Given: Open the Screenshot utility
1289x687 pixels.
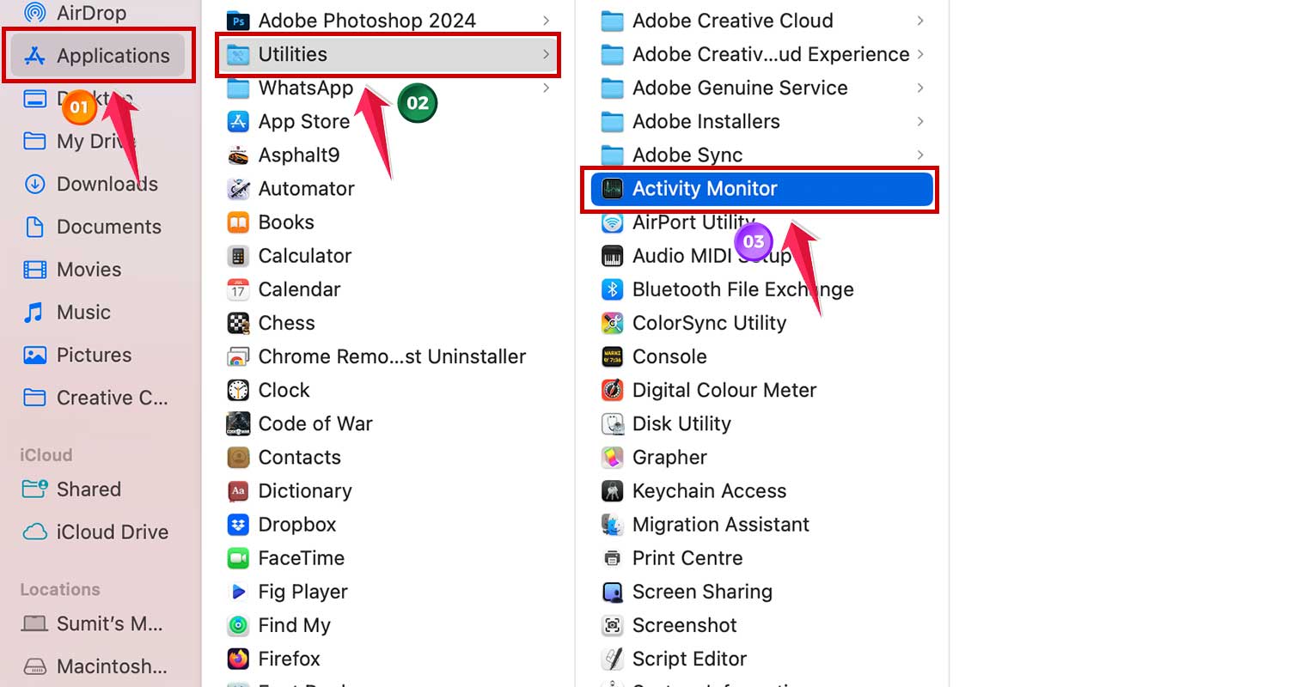Looking at the screenshot, I should 685,625.
